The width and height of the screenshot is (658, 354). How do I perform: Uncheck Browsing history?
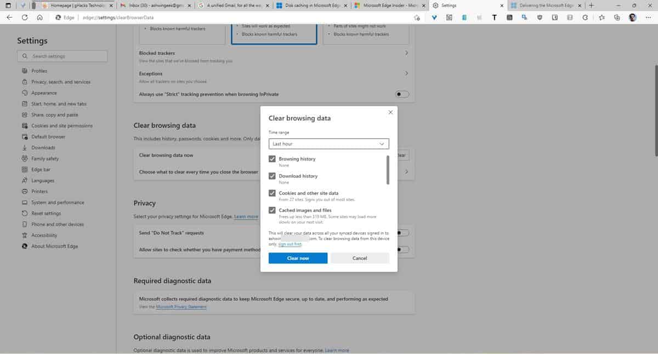click(272, 158)
